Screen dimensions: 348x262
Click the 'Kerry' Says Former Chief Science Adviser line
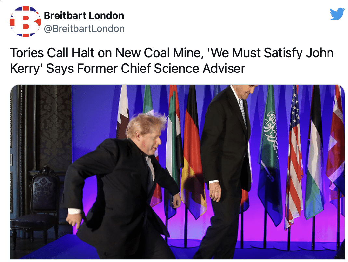click(x=127, y=68)
